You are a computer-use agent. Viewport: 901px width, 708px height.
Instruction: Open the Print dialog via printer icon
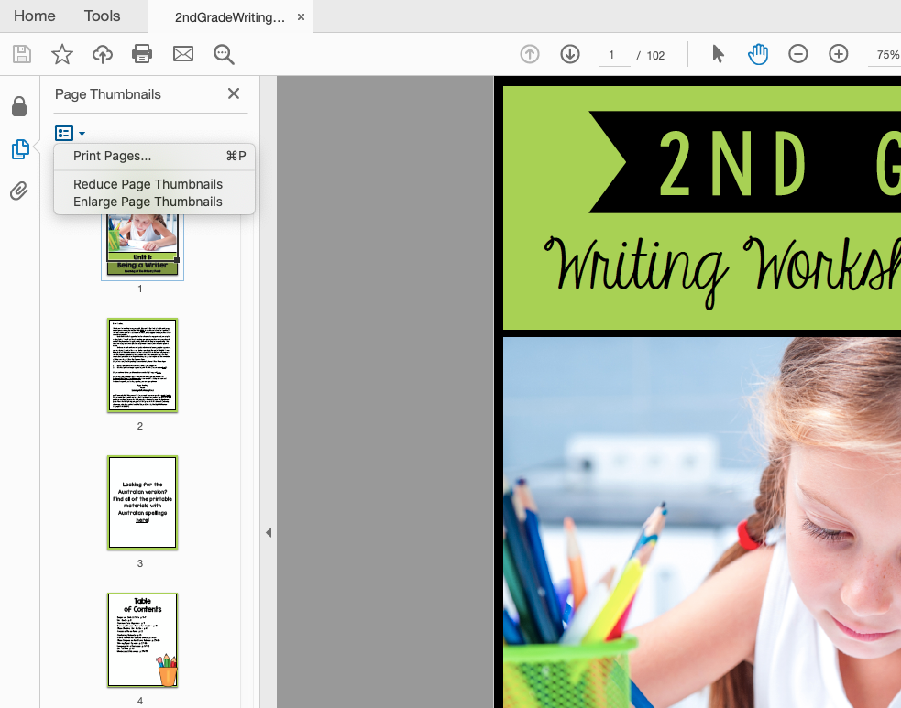(142, 54)
